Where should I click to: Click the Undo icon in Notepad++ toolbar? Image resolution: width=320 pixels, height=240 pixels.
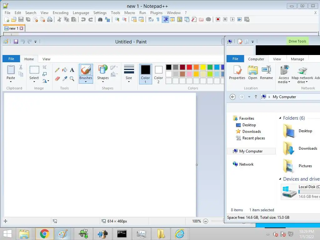(x=83, y=19)
